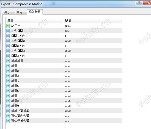Image resolution: width=151 pixels, height=129 pixels.
Task: Click the double-type icon beside 单量3
Action: [8, 76]
